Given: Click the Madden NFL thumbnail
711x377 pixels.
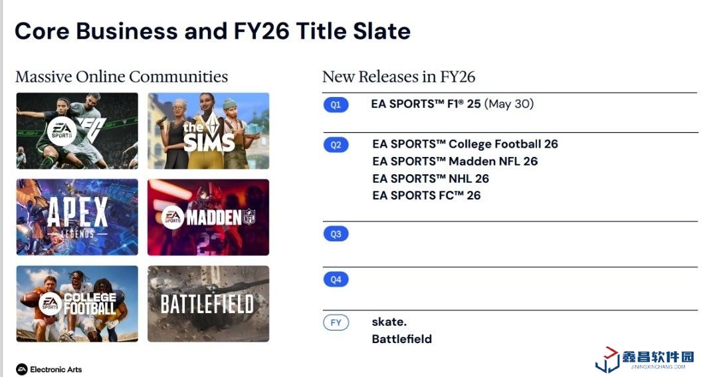Looking at the screenshot, I should point(208,217).
